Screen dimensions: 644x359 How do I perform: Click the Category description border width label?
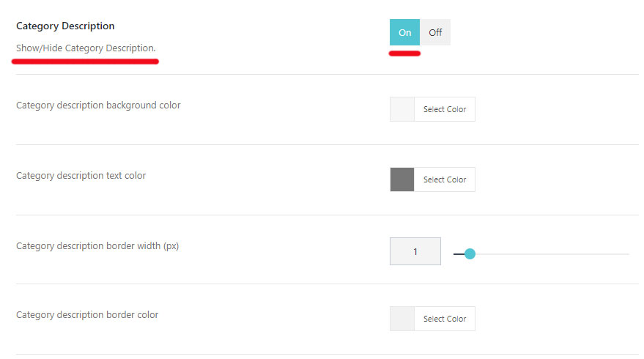(x=97, y=245)
